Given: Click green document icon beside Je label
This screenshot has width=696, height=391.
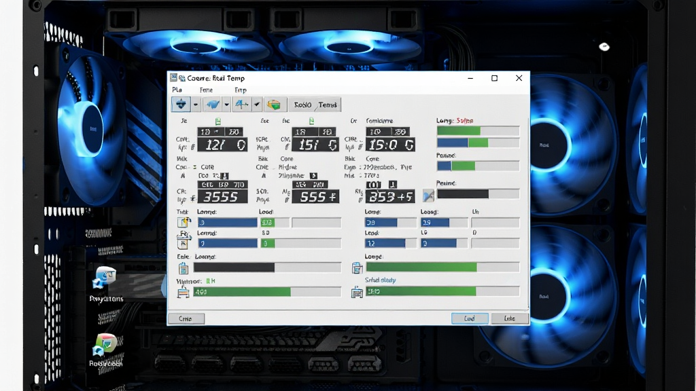Looking at the screenshot, I should pos(218,121).
